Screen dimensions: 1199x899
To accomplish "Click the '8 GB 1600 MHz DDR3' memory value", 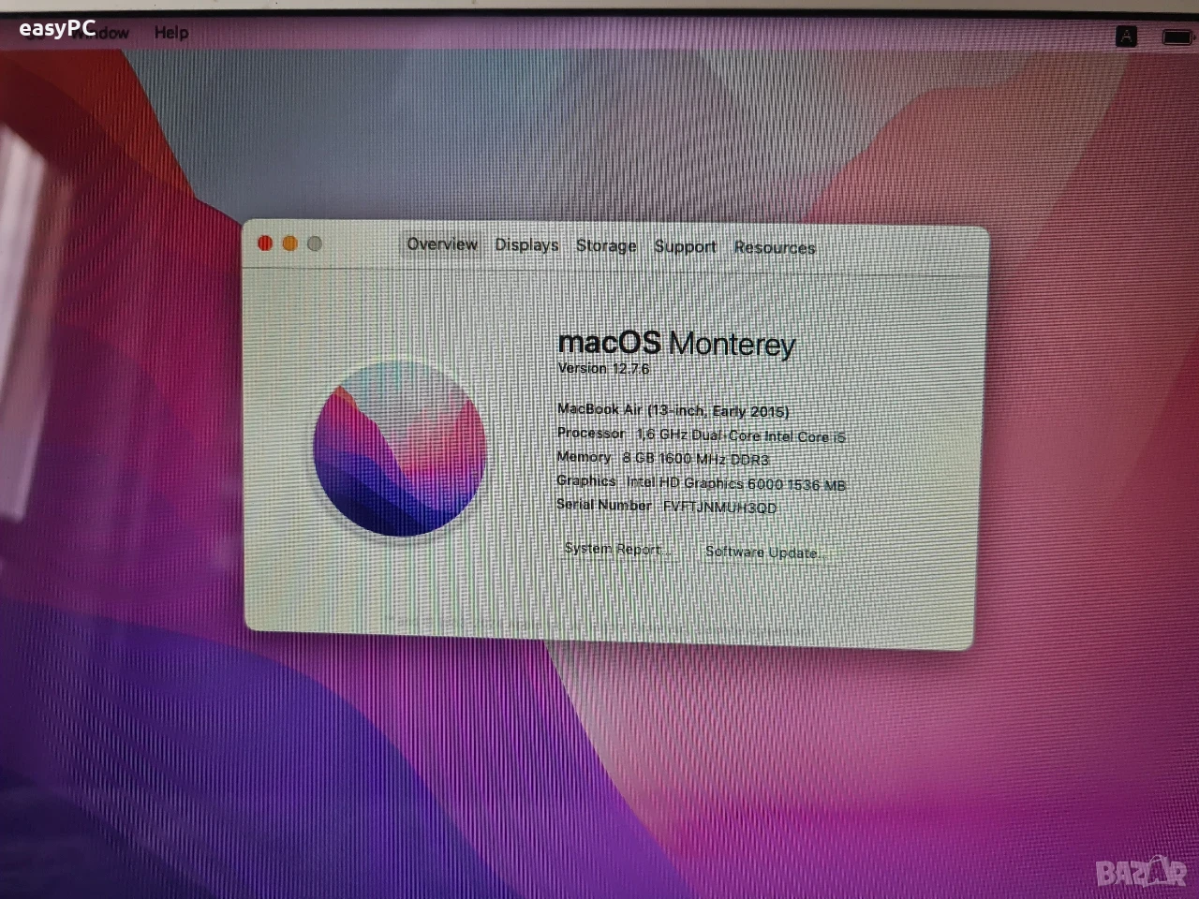I will [696, 459].
